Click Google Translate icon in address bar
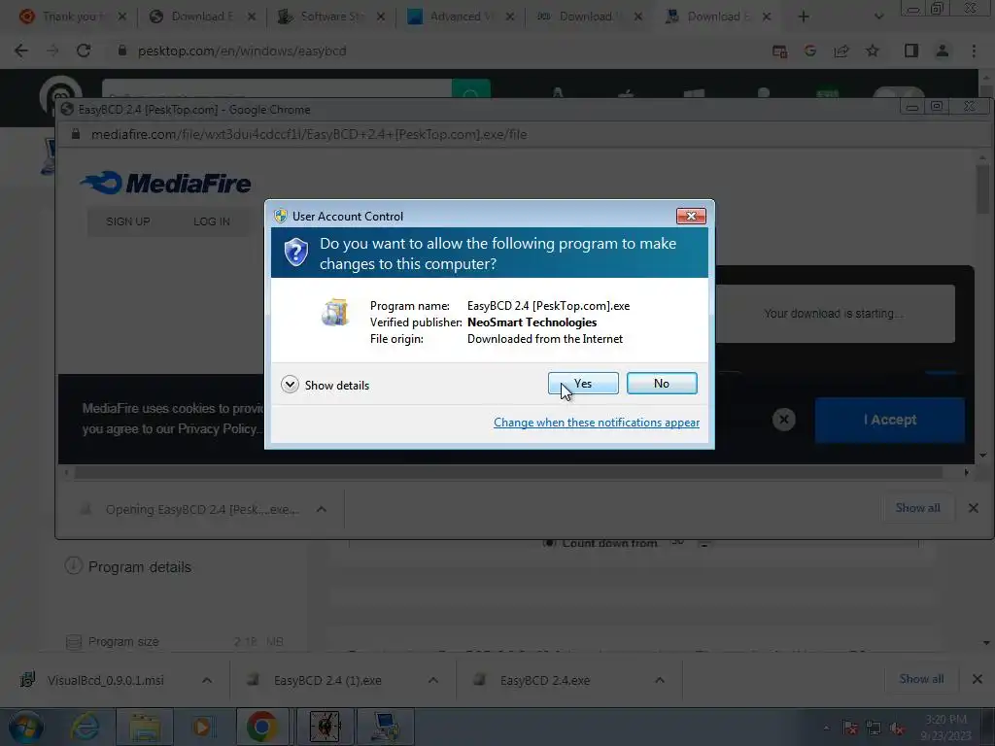Image resolution: width=995 pixels, height=746 pixels. click(x=810, y=51)
